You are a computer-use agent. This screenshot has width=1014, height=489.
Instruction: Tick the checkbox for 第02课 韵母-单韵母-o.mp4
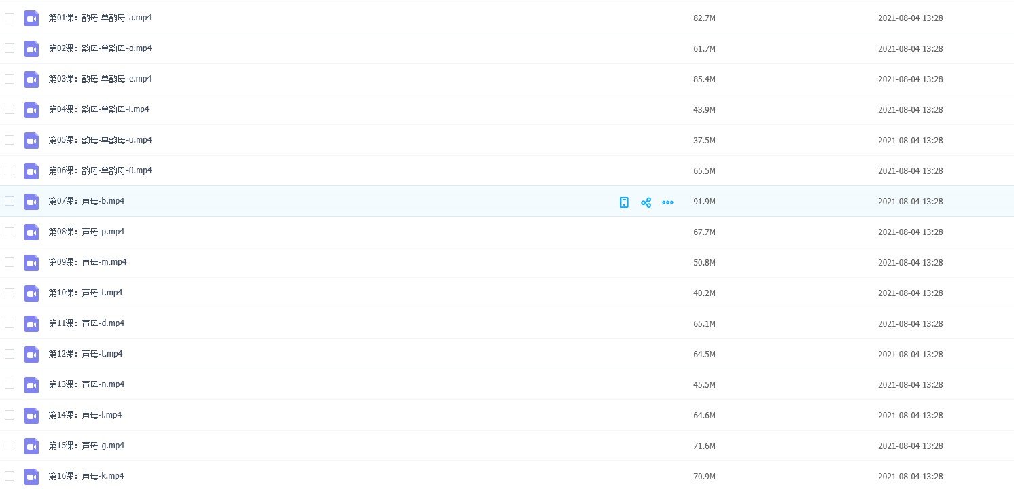point(10,48)
